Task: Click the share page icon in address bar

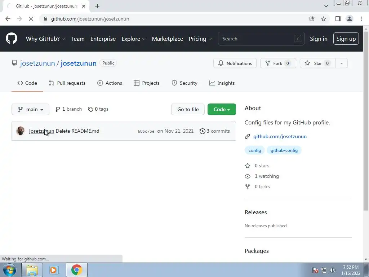Action: (x=312, y=19)
